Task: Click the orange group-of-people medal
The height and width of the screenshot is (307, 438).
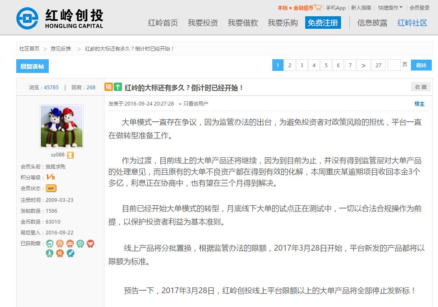Action: click(x=70, y=244)
